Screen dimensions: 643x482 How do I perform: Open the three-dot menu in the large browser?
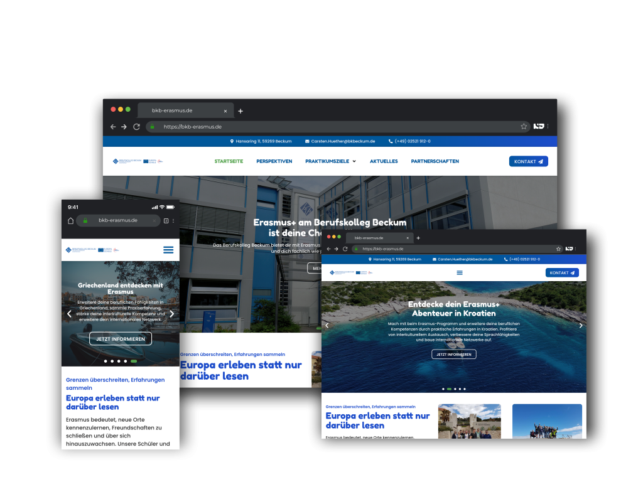point(548,126)
